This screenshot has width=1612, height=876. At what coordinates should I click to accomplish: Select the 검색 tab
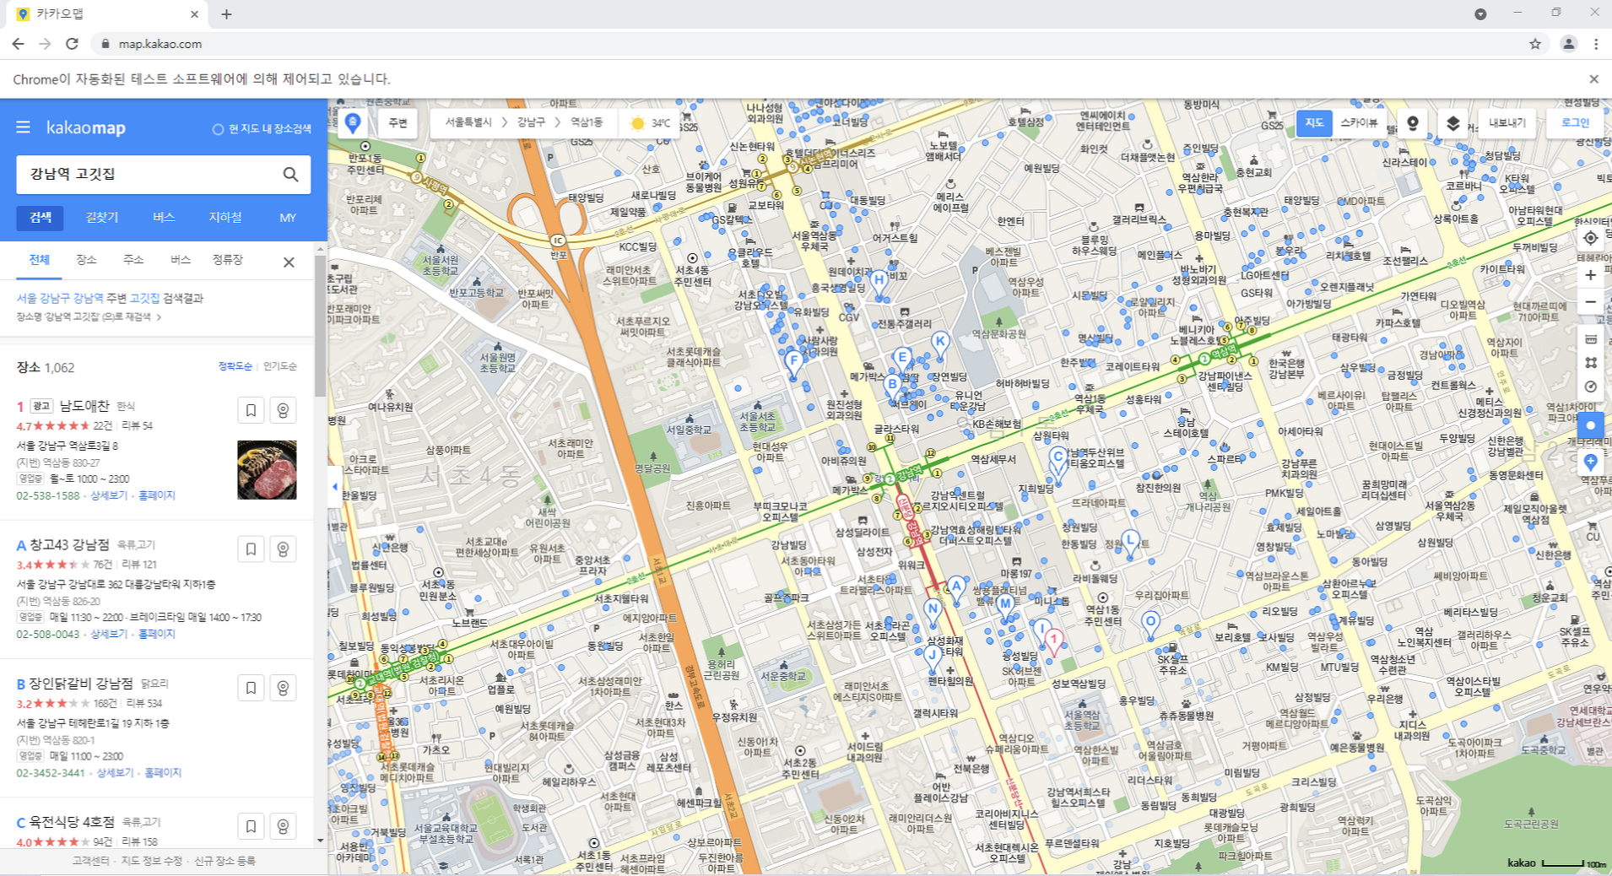[x=41, y=218]
